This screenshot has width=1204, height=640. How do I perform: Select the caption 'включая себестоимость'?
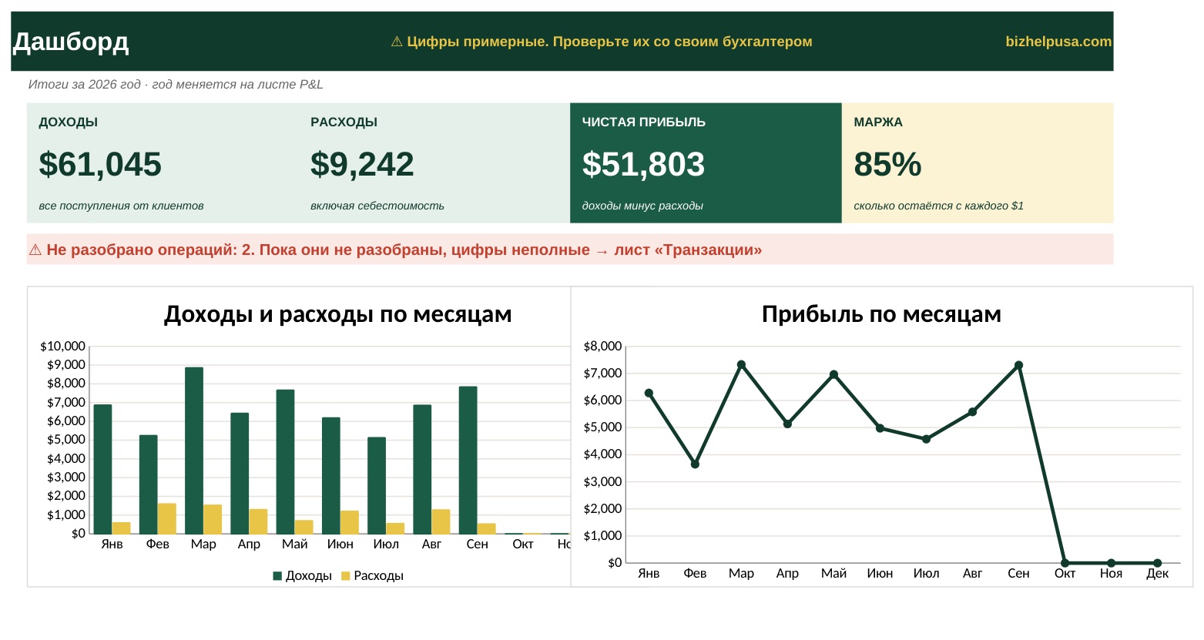coord(377,206)
